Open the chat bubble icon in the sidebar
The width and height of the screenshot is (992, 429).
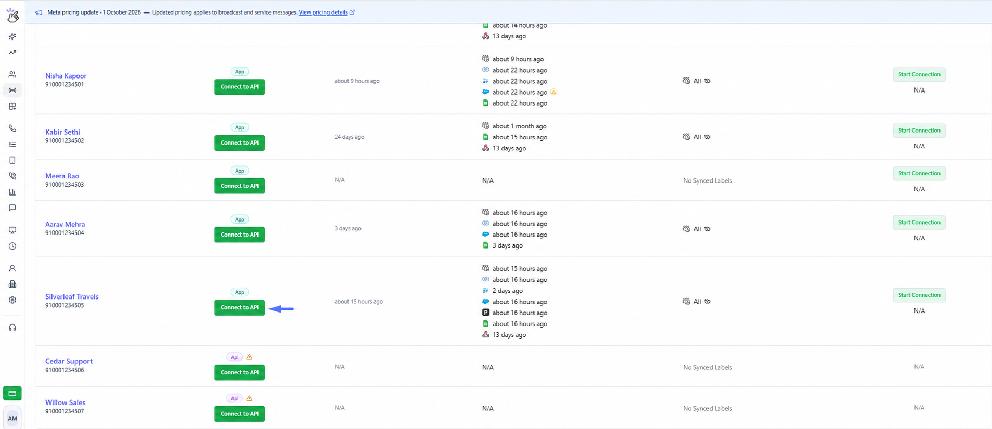[x=12, y=208]
